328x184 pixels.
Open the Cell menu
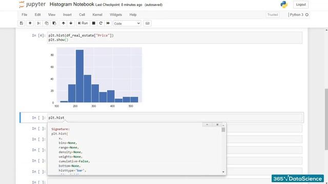pos(82,15)
